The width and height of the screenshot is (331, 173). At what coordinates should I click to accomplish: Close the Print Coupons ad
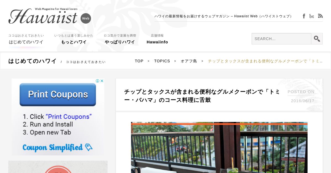pyautogui.click(x=102, y=81)
